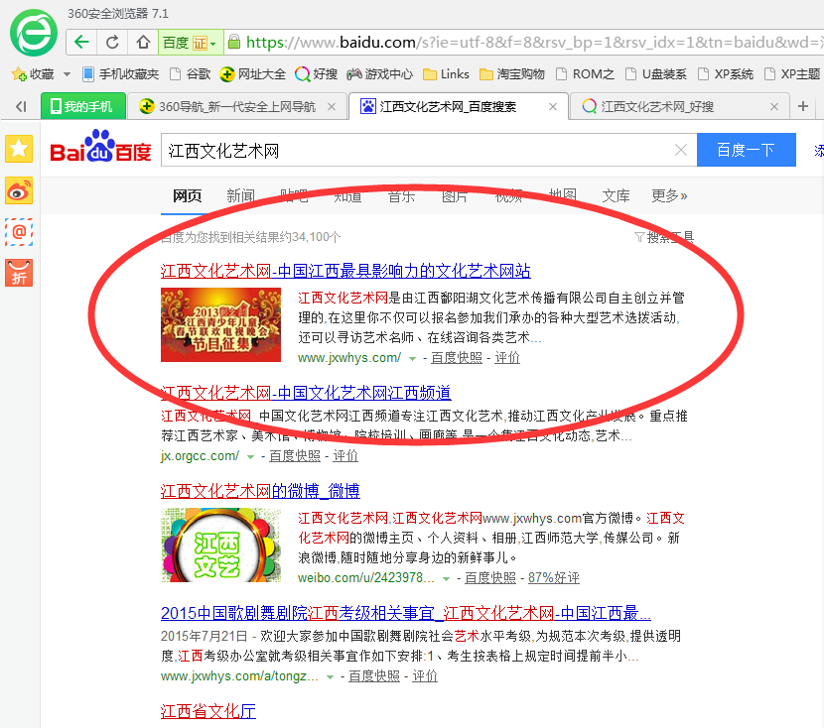Screen dimensions: 824x728
Task: Click the 2013 节目征集 result thumbnail
Action: [x=220, y=325]
